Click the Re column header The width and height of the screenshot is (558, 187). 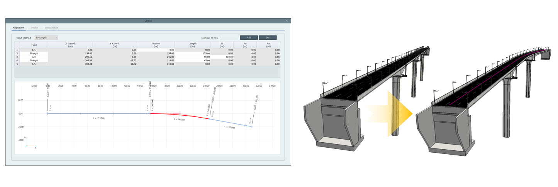[268, 45]
